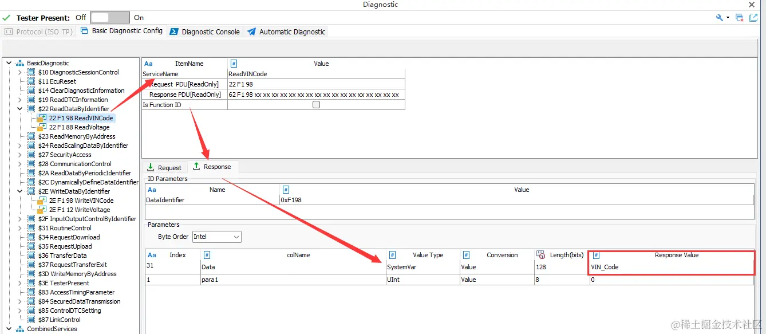Close the Diagnostic window

pyautogui.click(x=752, y=5)
